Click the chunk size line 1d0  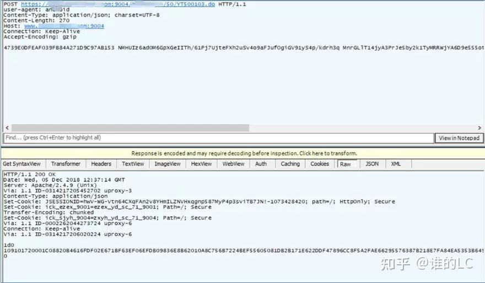(9, 245)
